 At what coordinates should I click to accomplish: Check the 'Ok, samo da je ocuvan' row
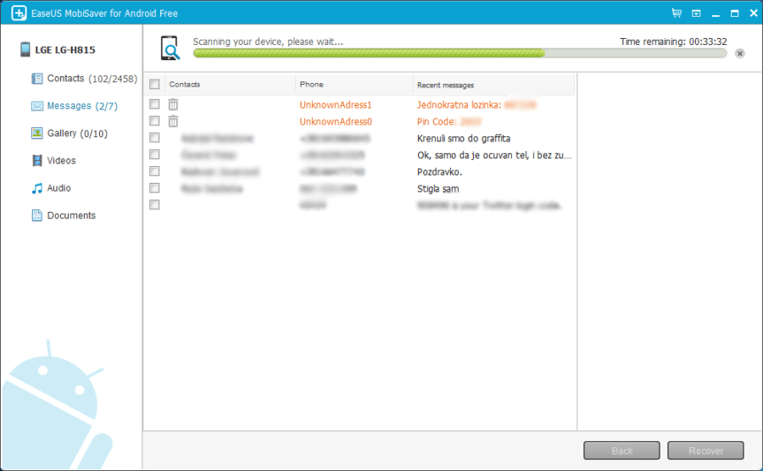[154, 154]
